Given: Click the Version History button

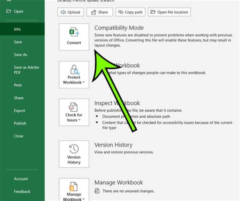Looking at the screenshot, I should click(x=74, y=154).
